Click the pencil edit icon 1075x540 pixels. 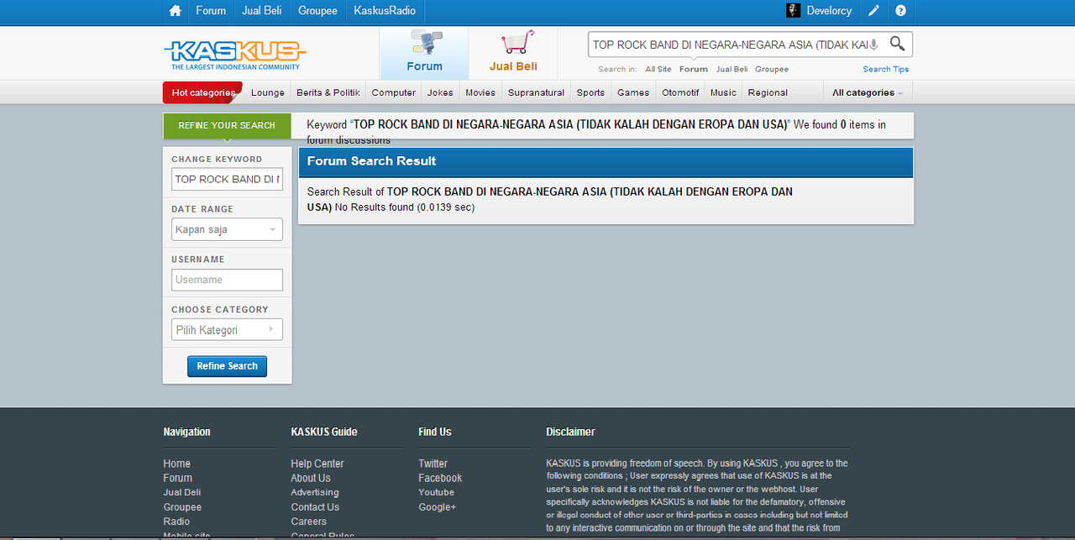[x=873, y=11]
